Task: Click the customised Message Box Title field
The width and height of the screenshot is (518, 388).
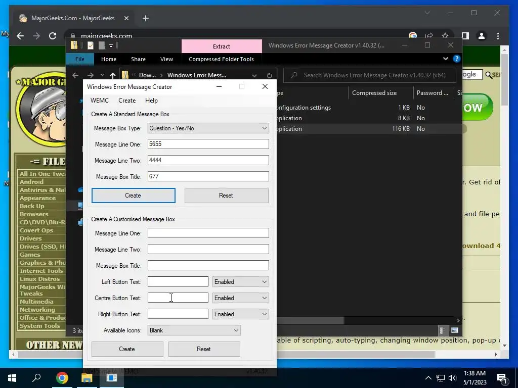Action: (x=208, y=265)
